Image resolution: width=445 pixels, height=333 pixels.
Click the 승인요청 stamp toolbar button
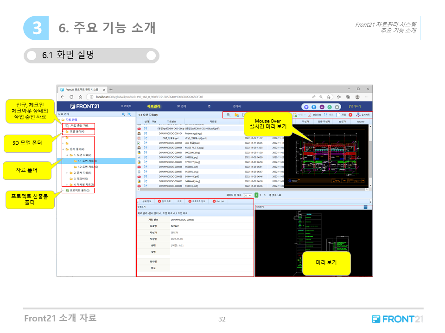pos(314,115)
